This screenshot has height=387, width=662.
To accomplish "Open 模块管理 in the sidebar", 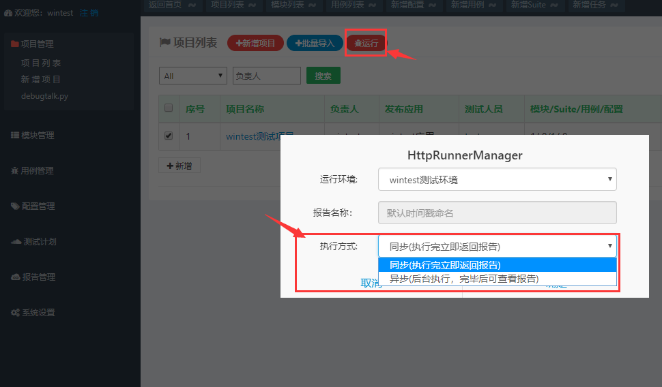I will pos(37,136).
